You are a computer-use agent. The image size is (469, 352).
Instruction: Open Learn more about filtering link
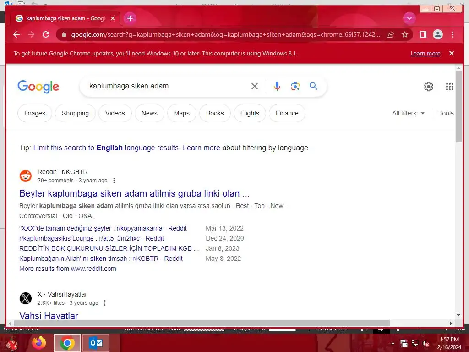pos(202,148)
